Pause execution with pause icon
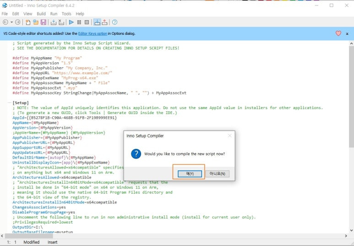Viewport: 354px width, 246px height. click(79, 22)
